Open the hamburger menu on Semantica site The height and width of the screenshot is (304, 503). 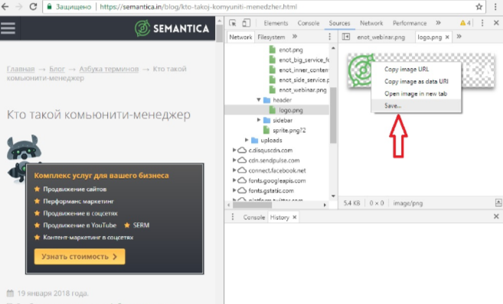click(8, 28)
